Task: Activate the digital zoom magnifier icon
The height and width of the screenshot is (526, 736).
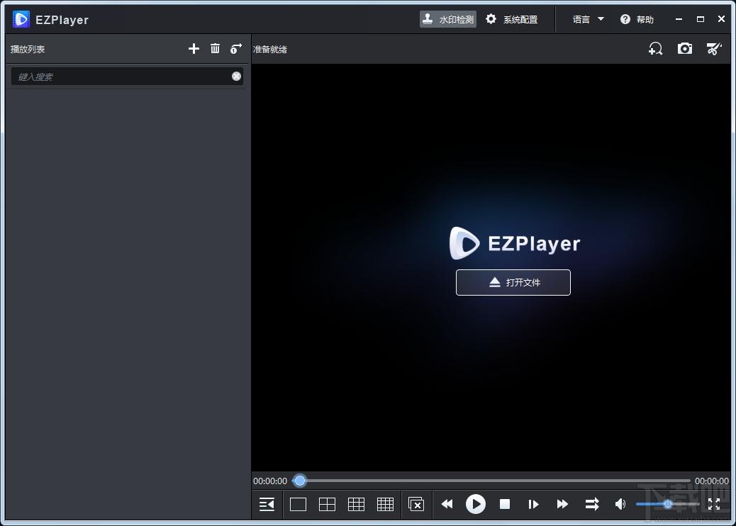Action: click(x=656, y=48)
